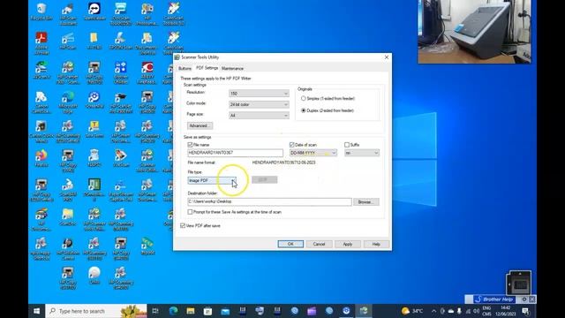The width and height of the screenshot is (565, 318).
Task: Open the weather widget showing 34°C
Action: pyautogui.click(x=412, y=311)
